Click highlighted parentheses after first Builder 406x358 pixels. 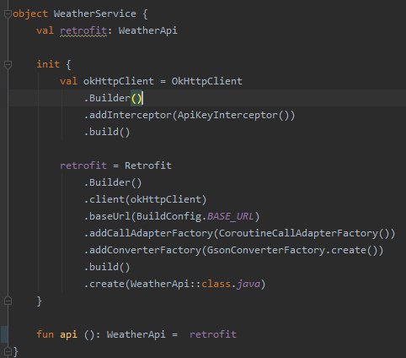click(136, 98)
